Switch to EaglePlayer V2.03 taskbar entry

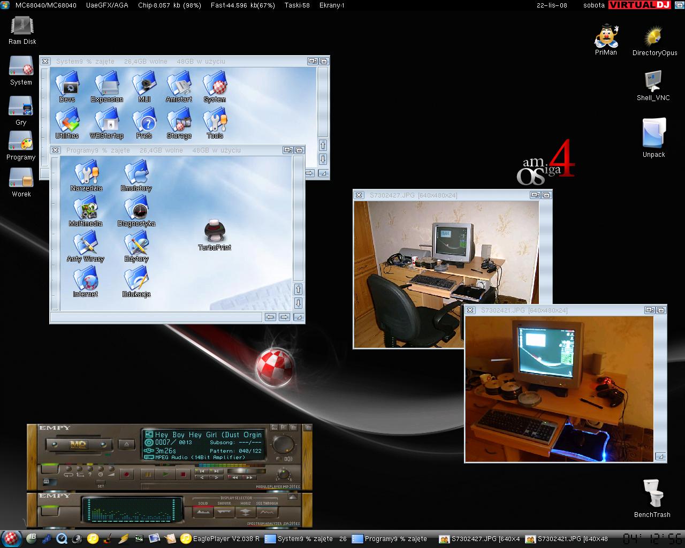tap(220, 539)
